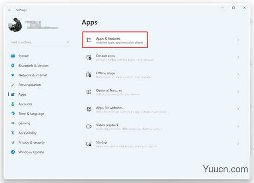This screenshot has height=183, width=254.
Task: Expand the Apps for websites chevron
Action: point(238,109)
